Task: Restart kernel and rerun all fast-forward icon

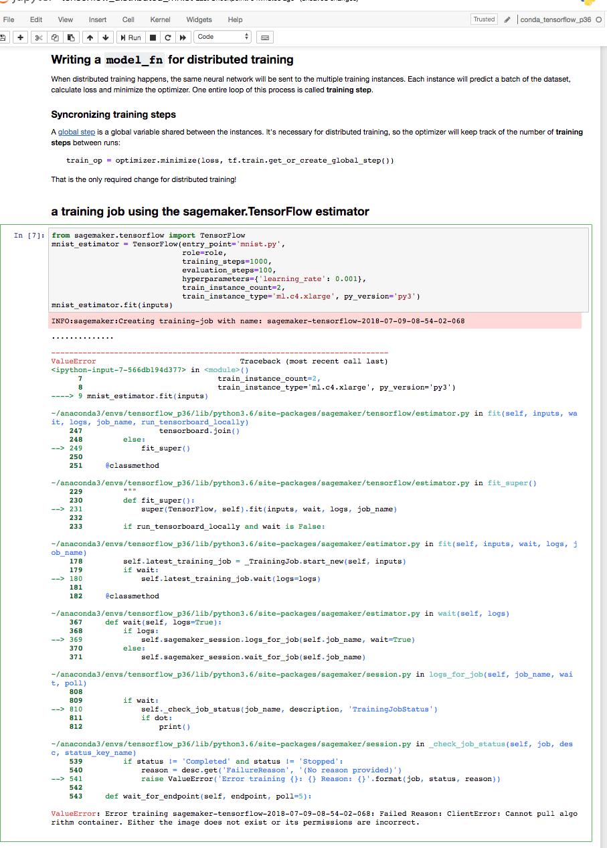Action: 183,37
